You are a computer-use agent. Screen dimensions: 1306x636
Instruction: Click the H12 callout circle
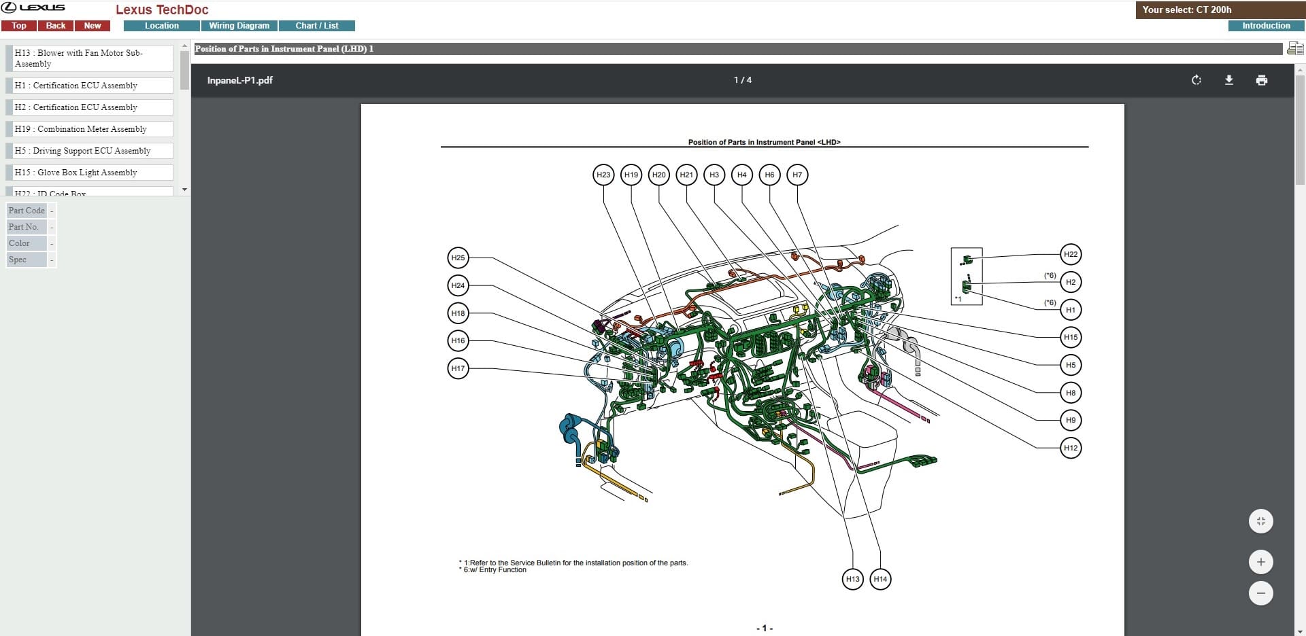tap(1071, 448)
